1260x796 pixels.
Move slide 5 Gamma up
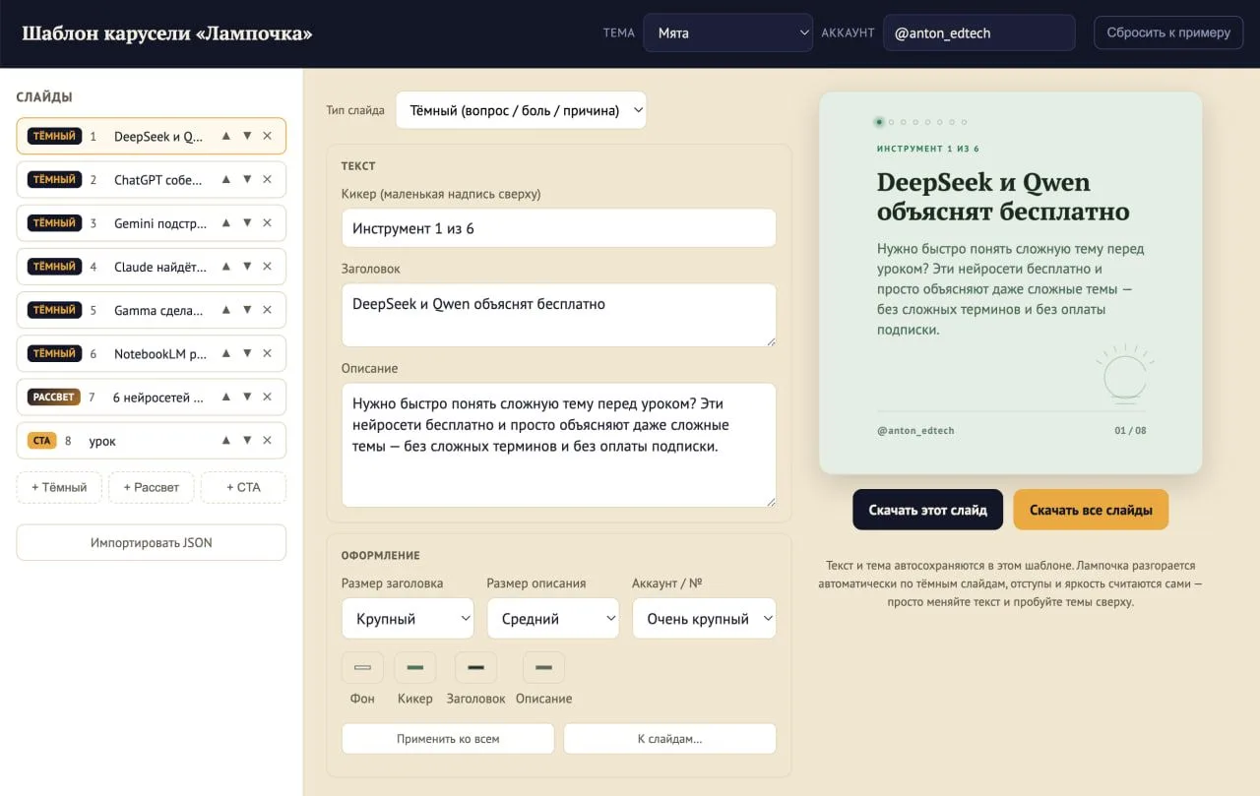[x=226, y=310]
